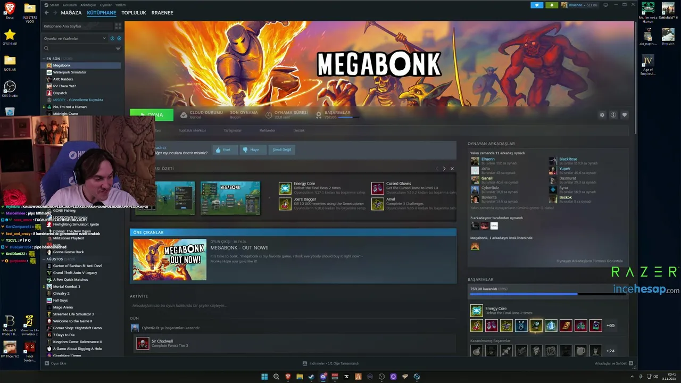Open library collections grid view icon
The width and height of the screenshot is (681, 383).
click(118, 26)
